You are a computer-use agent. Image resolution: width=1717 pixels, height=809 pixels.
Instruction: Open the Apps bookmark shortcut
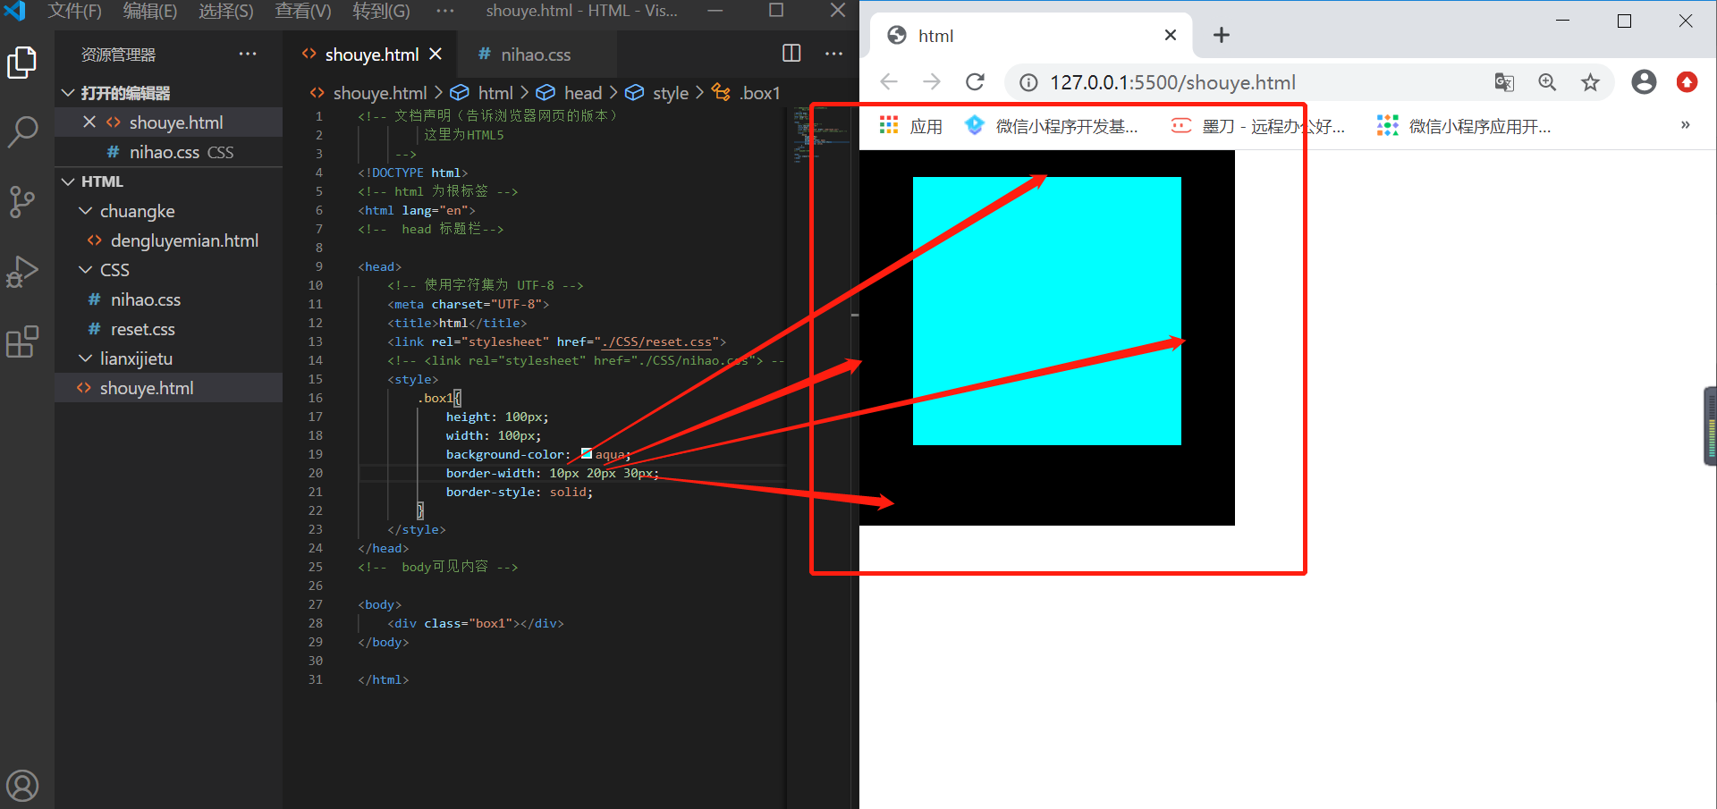[x=911, y=126]
